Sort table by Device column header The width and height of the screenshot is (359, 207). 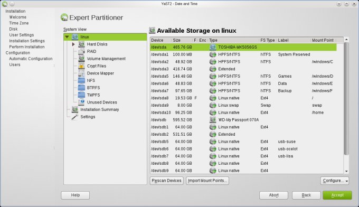(x=160, y=40)
